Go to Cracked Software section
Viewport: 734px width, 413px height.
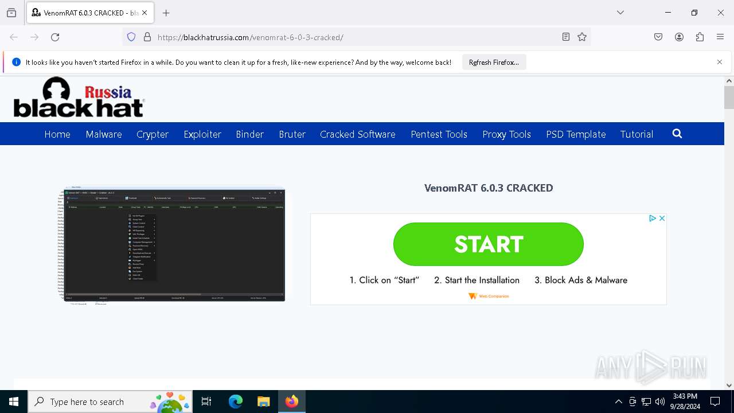[358, 134]
